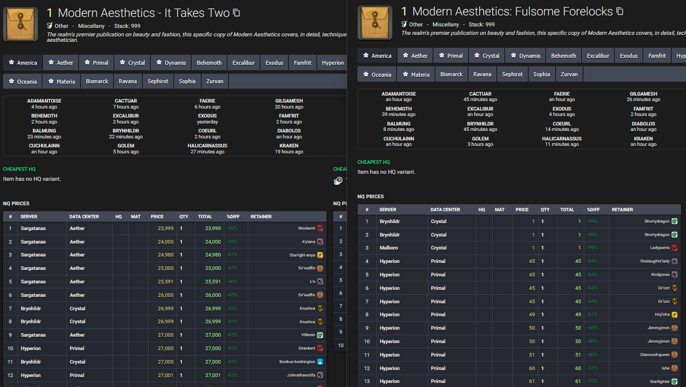Click Sir'waffle's icon on the 25,000 row
The height and width of the screenshot is (387, 686).
tap(320, 268)
